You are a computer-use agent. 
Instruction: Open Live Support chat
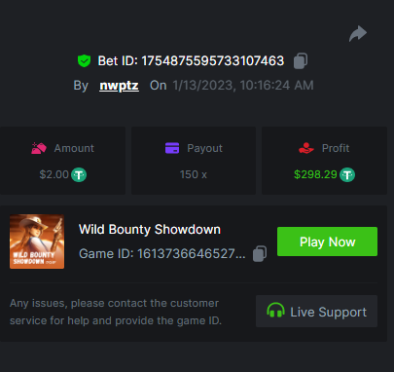coord(316,311)
